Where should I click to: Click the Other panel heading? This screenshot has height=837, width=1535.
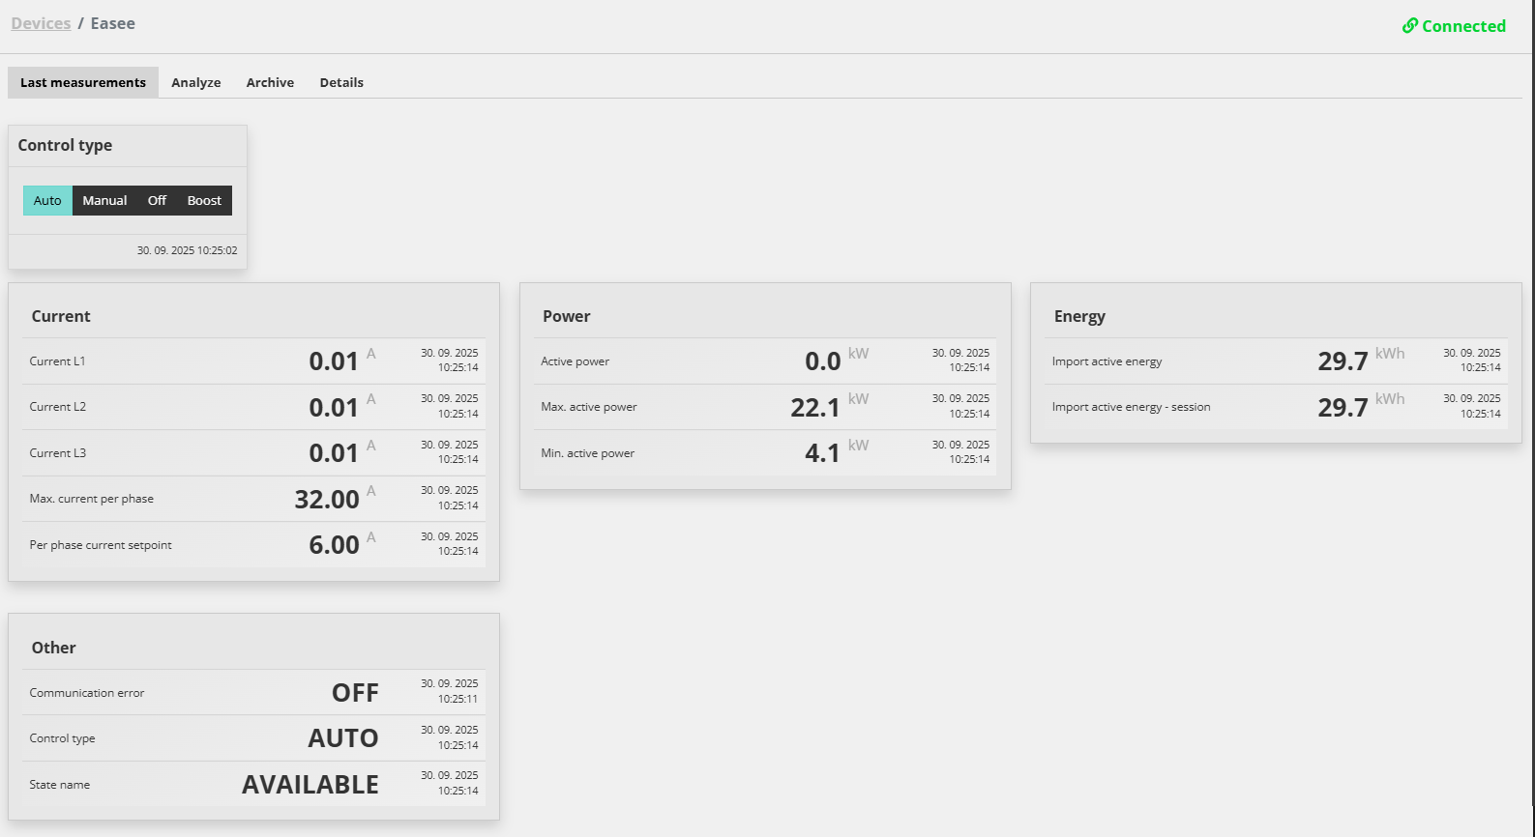click(x=53, y=648)
